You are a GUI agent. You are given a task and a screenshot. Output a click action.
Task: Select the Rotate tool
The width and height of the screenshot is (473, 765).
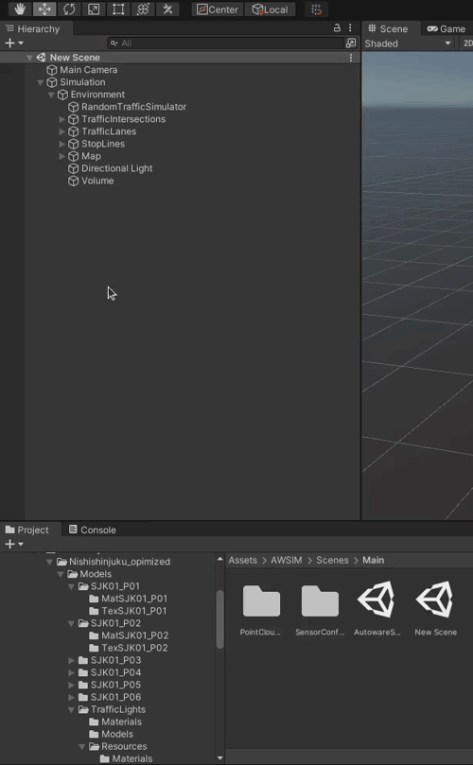point(69,9)
